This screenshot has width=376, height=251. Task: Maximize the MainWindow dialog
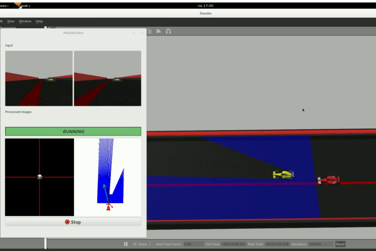[133, 33]
